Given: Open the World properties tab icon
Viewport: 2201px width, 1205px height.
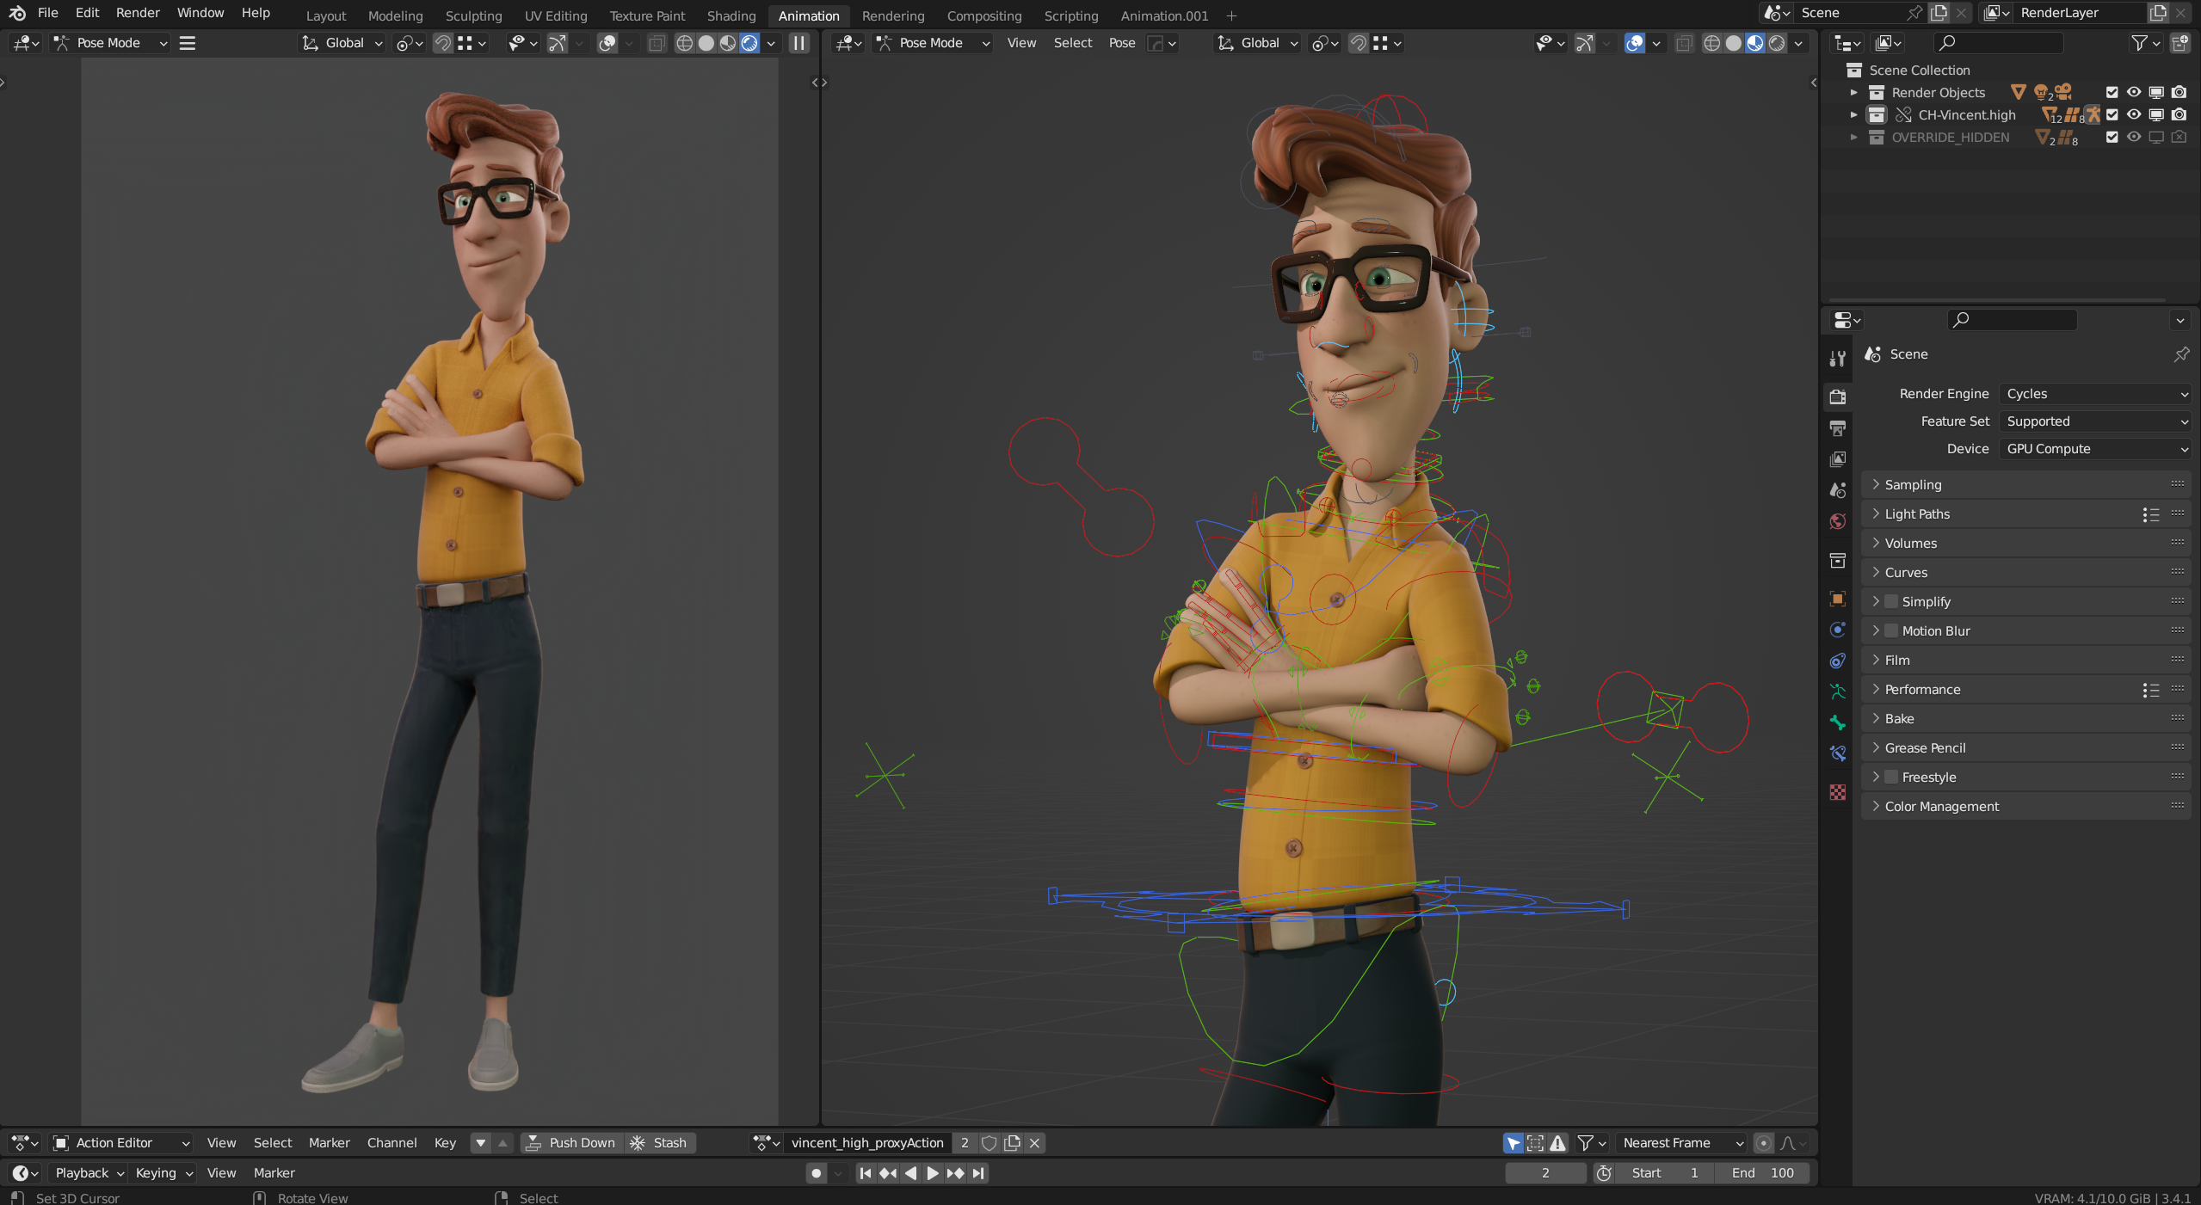Looking at the screenshot, I should 1837,521.
